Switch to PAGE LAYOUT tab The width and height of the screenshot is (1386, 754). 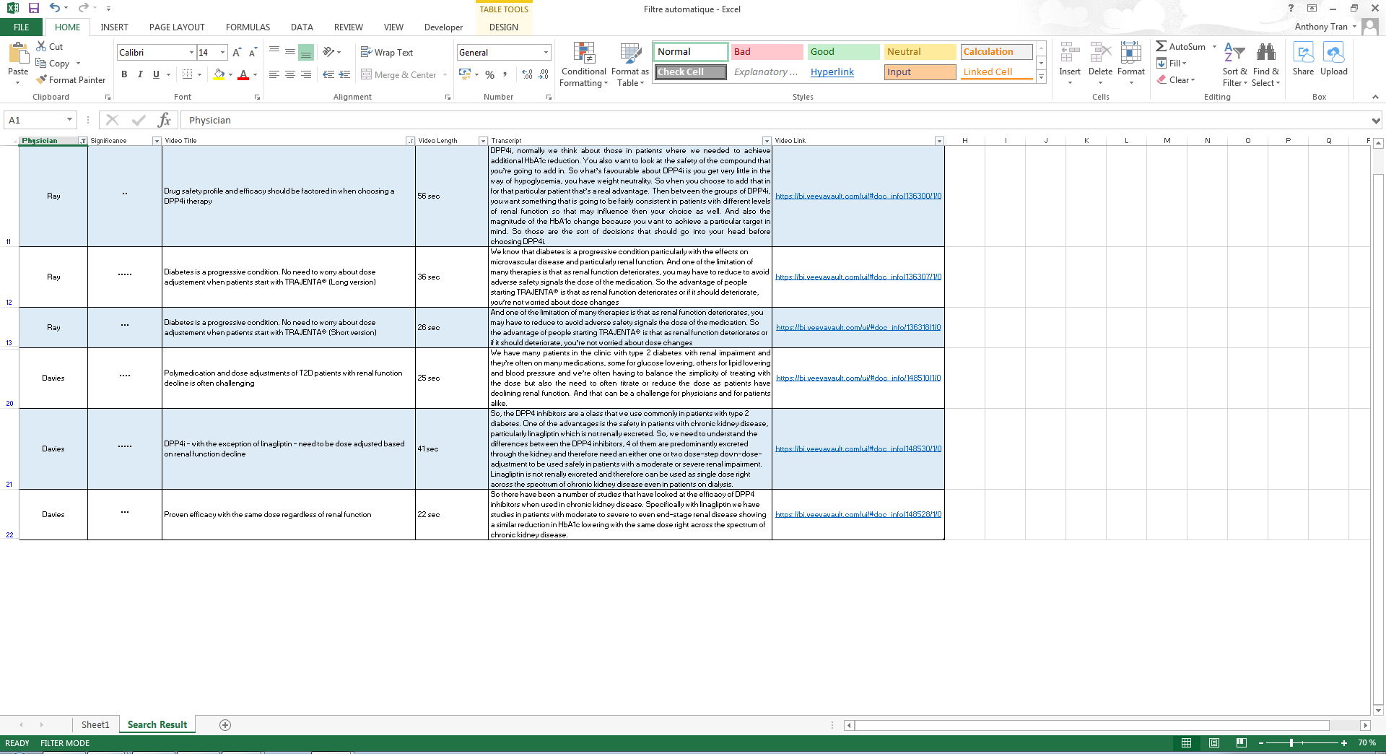click(177, 27)
